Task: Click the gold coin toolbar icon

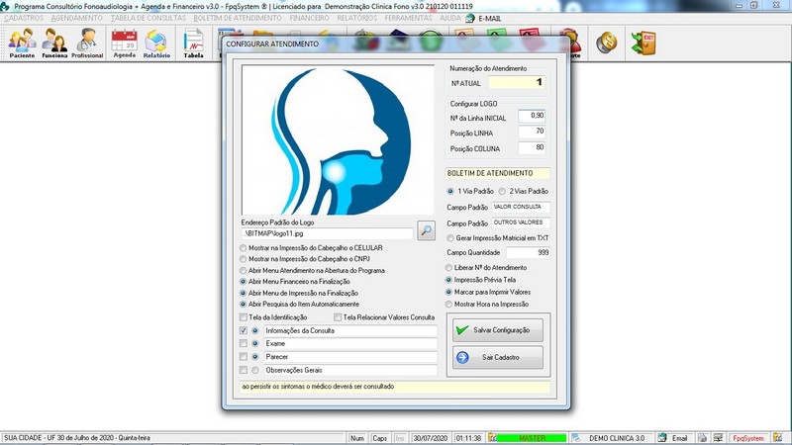Action: point(606,43)
